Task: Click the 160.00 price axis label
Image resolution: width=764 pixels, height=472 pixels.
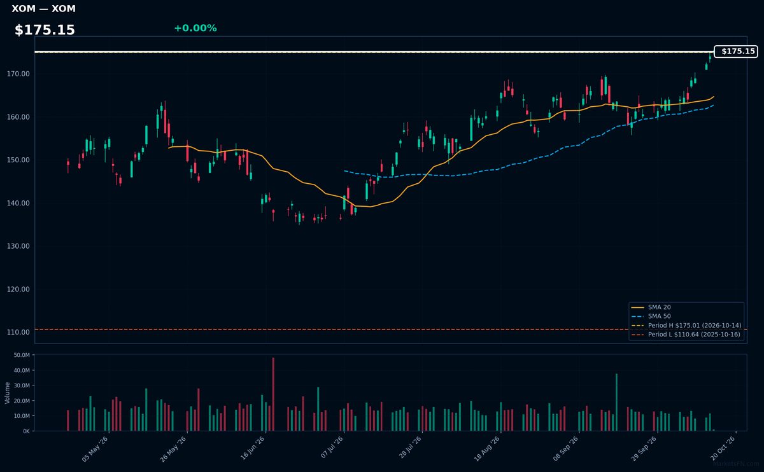Action: pyautogui.click(x=19, y=117)
